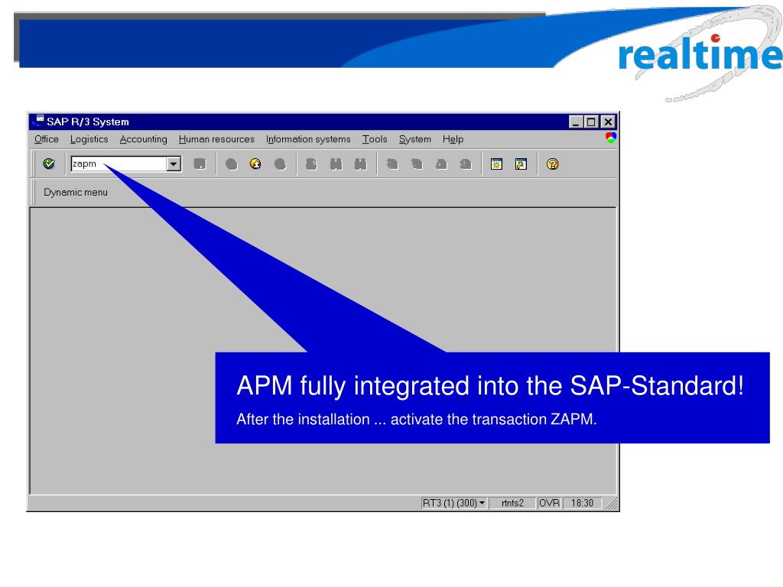Click the Create shortcut icon
Screen dimensions: 783x587
point(521,164)
